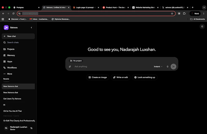Click the extension icon left of puzzle icon
207x134 pixels.
179,14
